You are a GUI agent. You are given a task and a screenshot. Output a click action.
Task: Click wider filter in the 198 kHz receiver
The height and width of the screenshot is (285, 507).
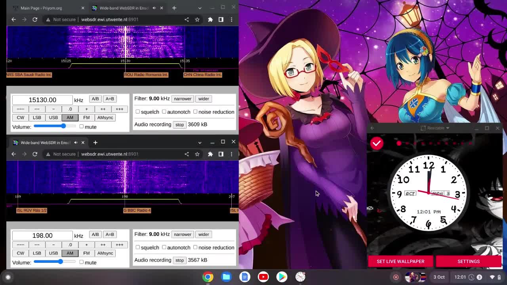[204, 234]
